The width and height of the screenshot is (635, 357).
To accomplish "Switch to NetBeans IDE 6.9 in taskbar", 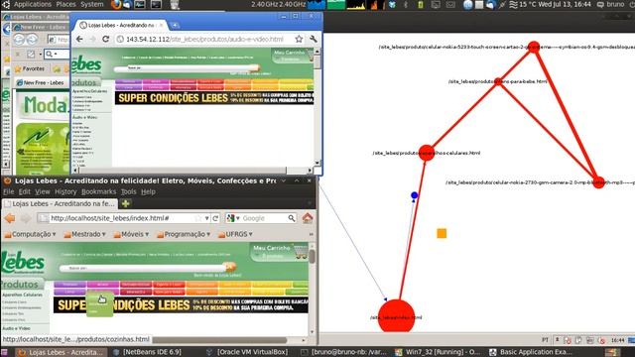I will pyautogui.click(x=148, y=352).
